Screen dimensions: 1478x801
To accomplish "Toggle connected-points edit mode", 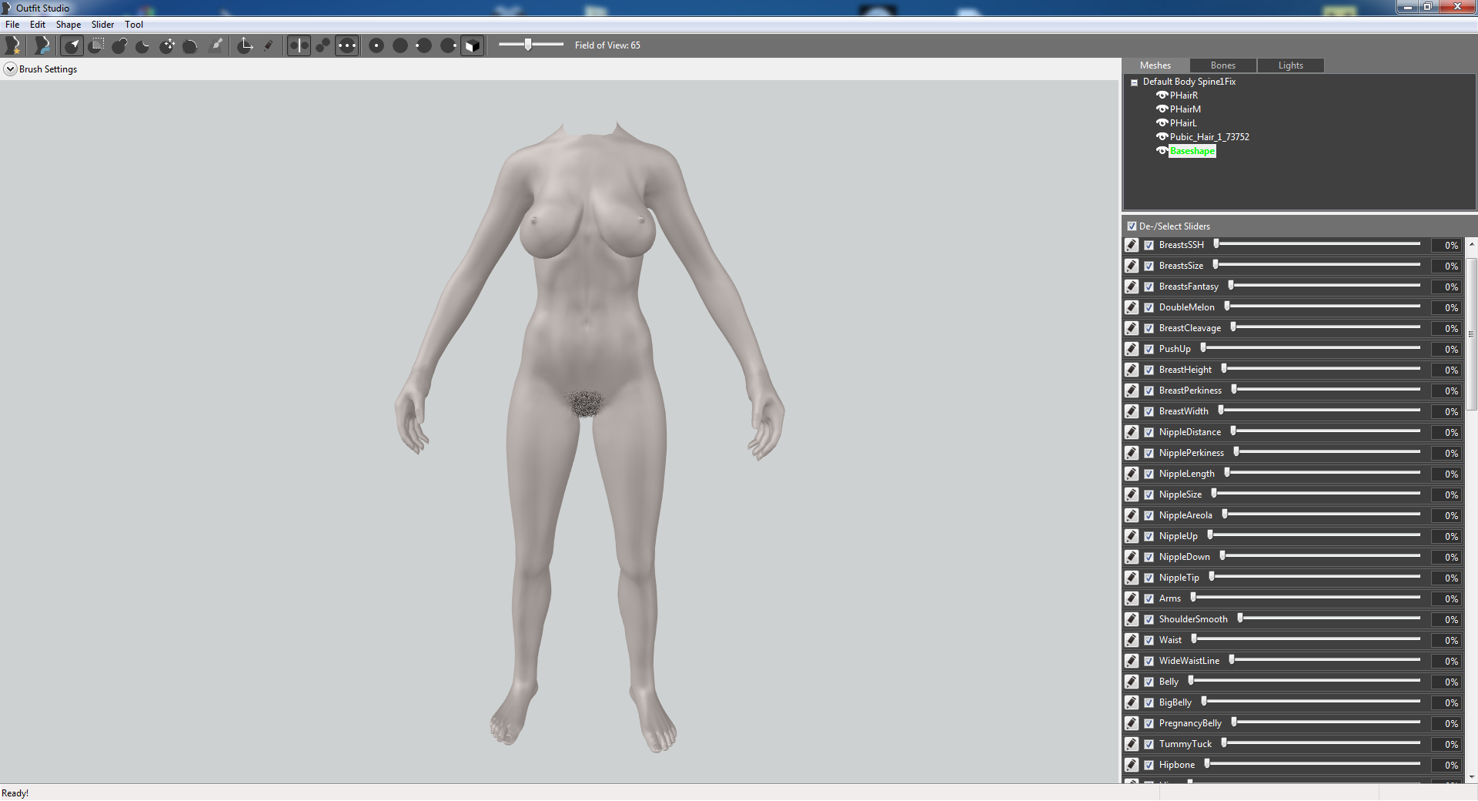I will (x=323, y=45).
